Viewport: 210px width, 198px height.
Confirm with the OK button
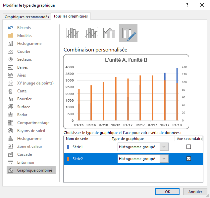click(167, 192)
